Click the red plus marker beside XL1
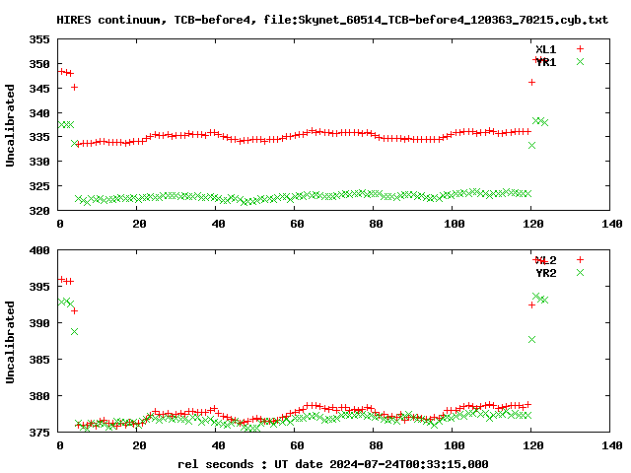This screenshot has height=473, width=631. 580,49
